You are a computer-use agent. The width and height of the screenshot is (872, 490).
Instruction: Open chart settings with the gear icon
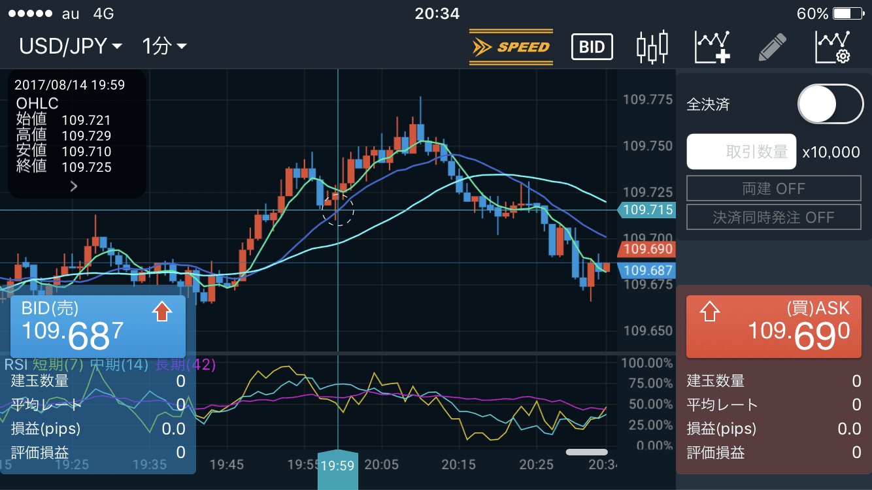pos(833,47)
